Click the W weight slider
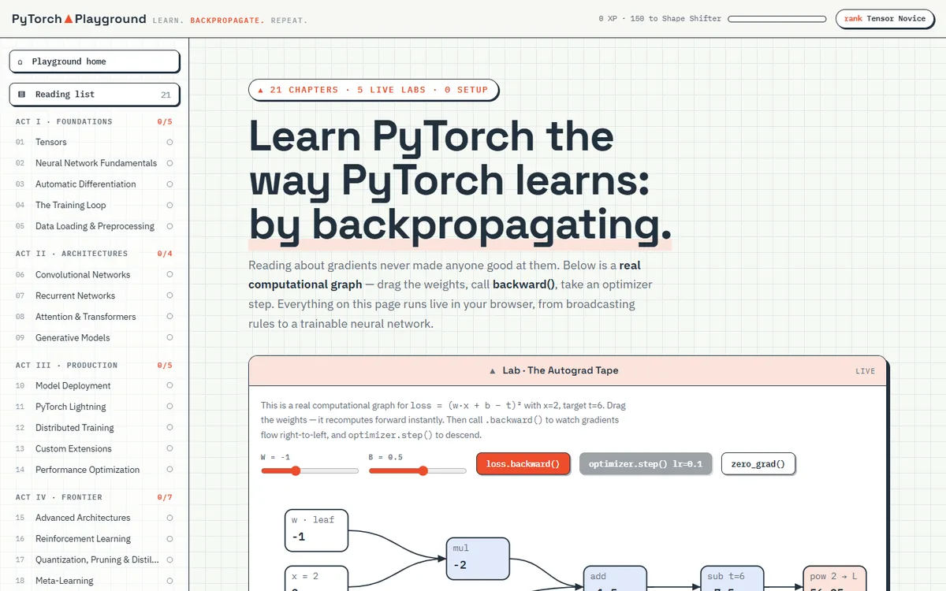 310,471
